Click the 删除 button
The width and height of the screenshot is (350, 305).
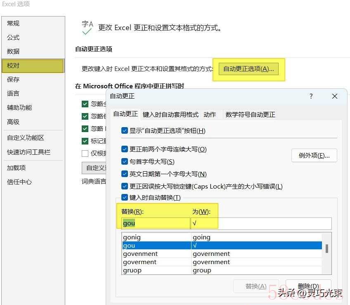tap(307, 286)
